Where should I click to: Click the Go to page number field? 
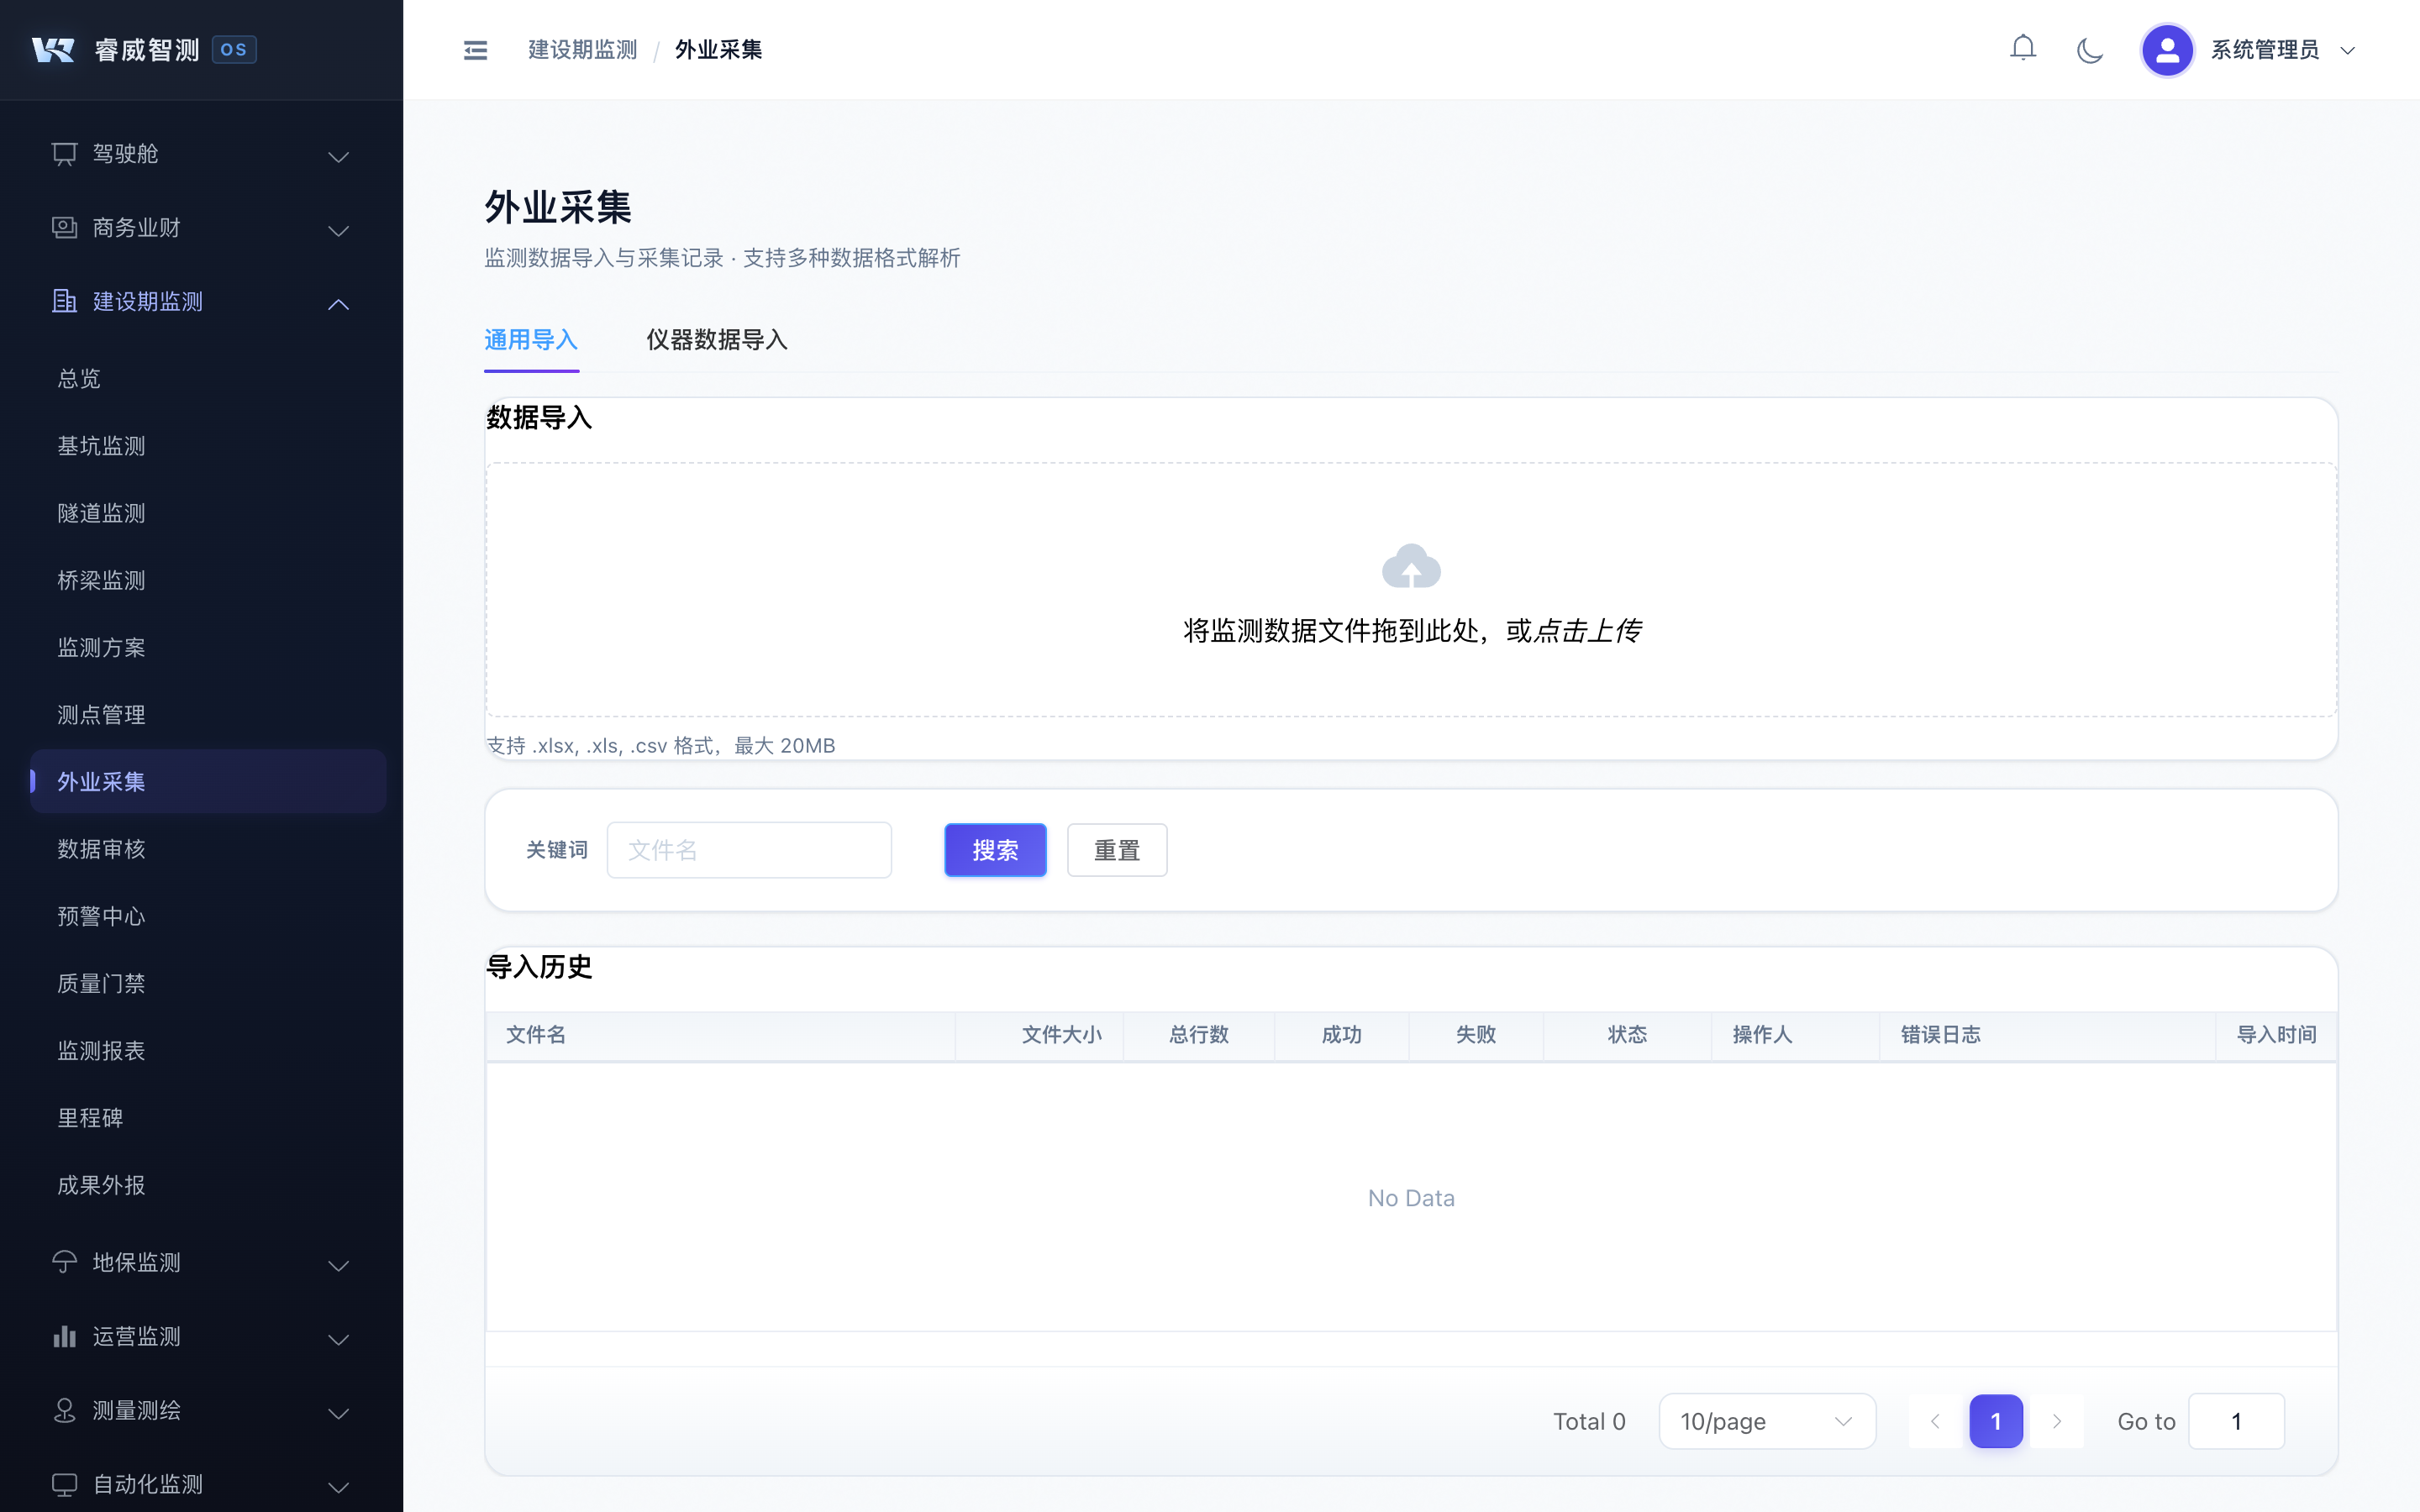click(x=2235, y=1421)
